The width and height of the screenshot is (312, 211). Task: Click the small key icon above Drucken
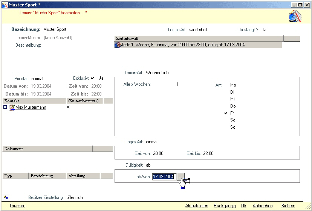click(6, 197)
